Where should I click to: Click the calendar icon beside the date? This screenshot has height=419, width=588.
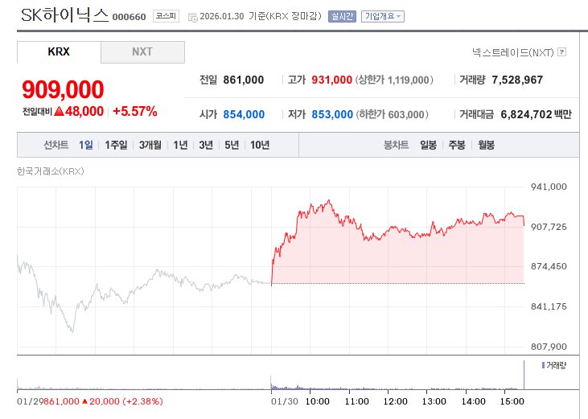tap(191, 17)
